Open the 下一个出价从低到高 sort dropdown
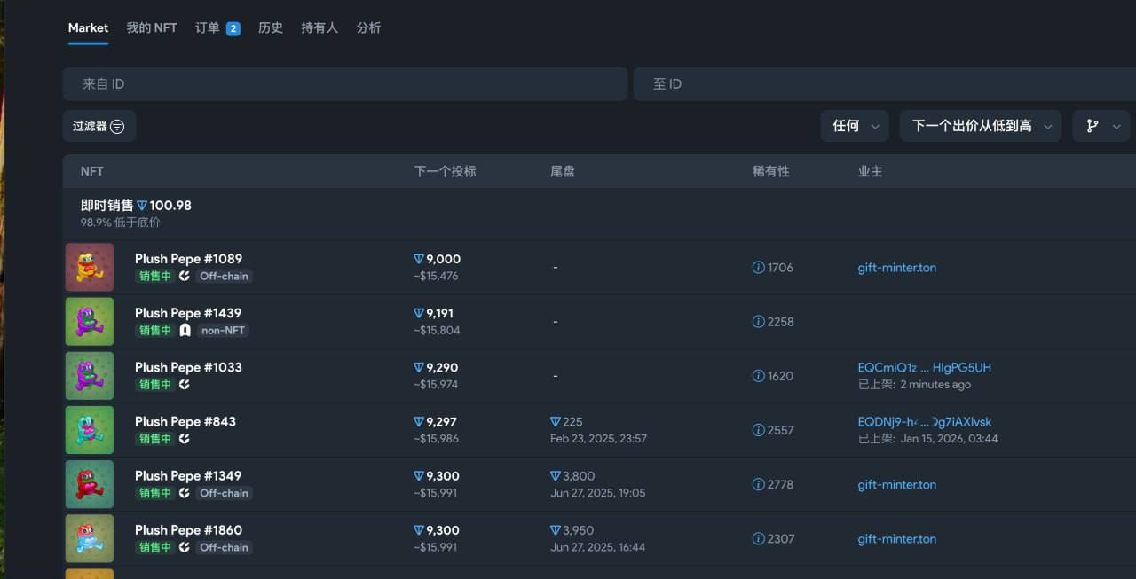The image size is (1136, 579). click(x=981, y=126)
